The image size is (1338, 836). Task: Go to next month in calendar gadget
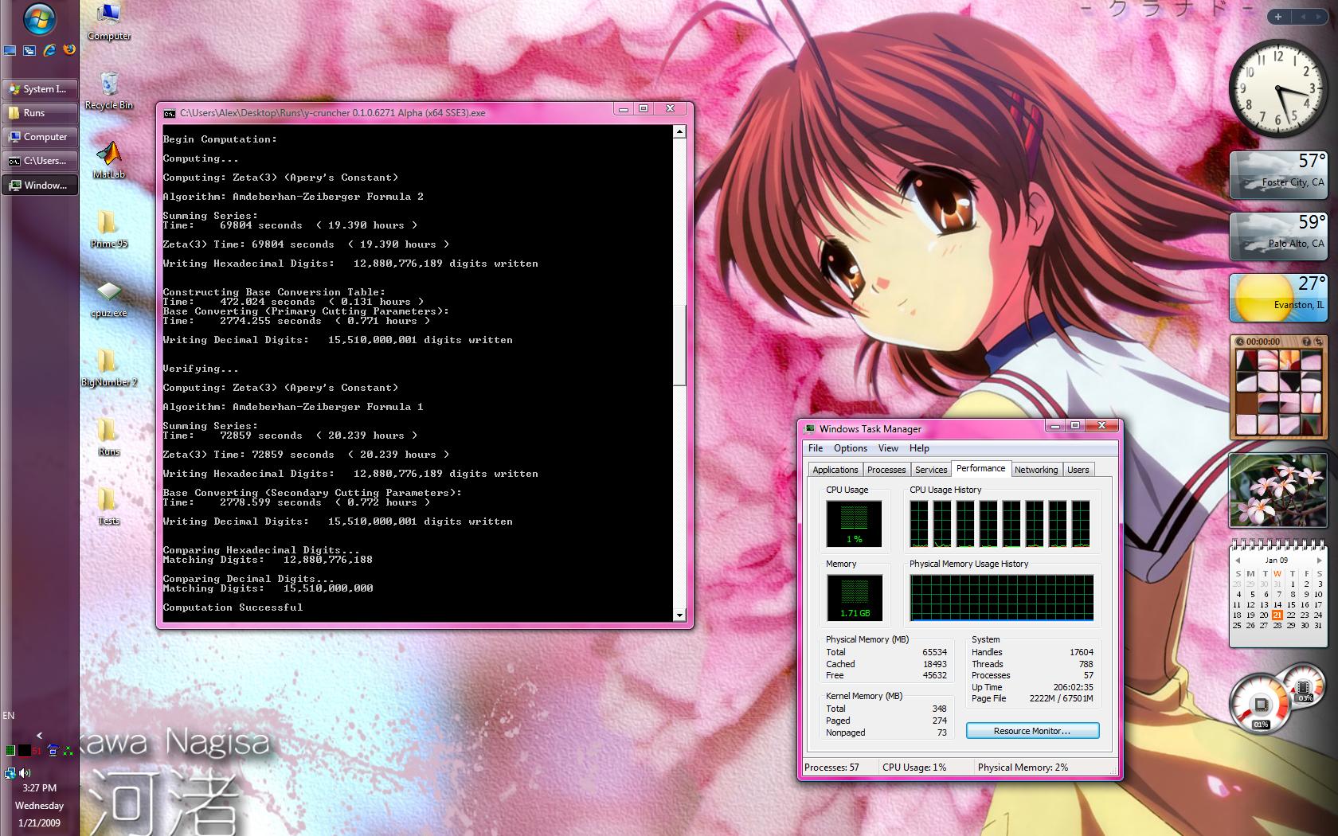tap(1319, 561)
